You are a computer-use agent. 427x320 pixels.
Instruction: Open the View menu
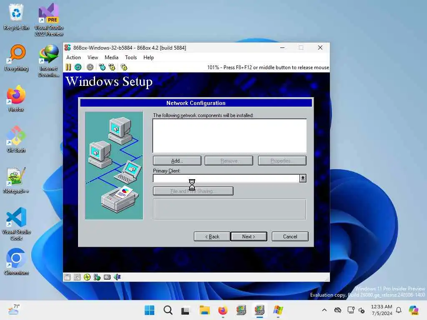click(x=93, y=57)
